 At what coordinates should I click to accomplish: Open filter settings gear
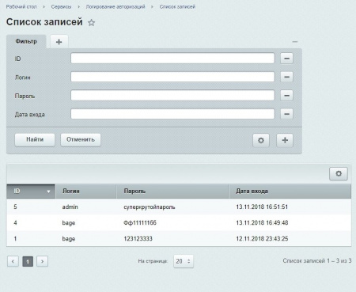coord(261,140)
